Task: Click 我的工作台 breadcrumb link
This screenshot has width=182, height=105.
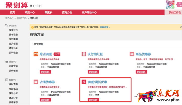Action: pyautogui.click(x=22, y=18)
